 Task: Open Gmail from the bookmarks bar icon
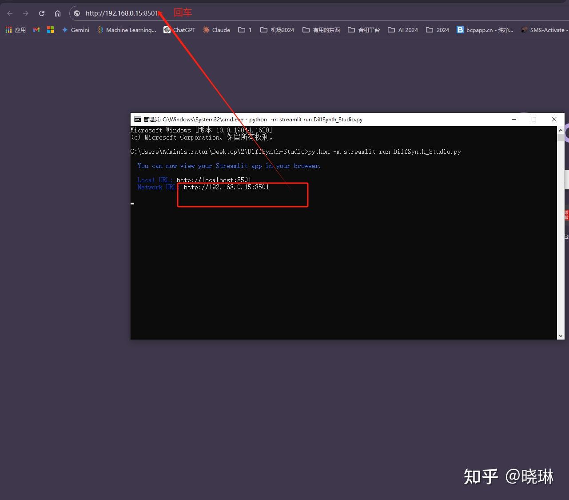[36, 30]
